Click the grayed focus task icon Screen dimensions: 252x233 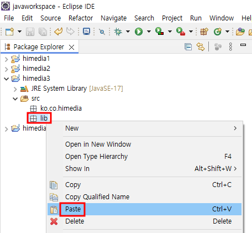click(218, 47)
